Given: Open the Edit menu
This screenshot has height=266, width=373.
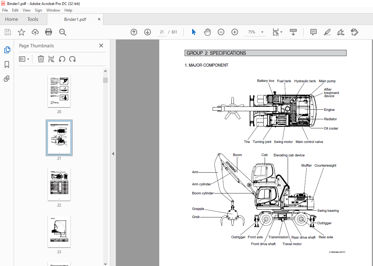Looking at the screenshot, I should click(x=15, y=10).
